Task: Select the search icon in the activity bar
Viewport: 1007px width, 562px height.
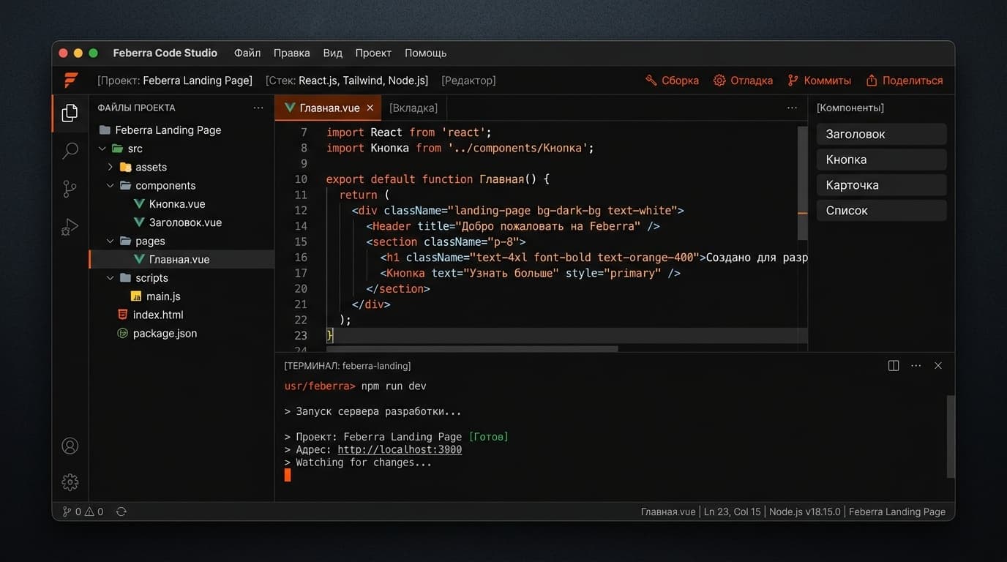Action: pyautogui.click(x=70, y=151)
